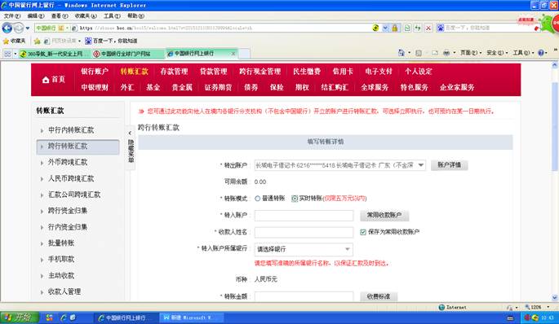Toggle 保存为常用收款账户 checkbox

point(363,232)
